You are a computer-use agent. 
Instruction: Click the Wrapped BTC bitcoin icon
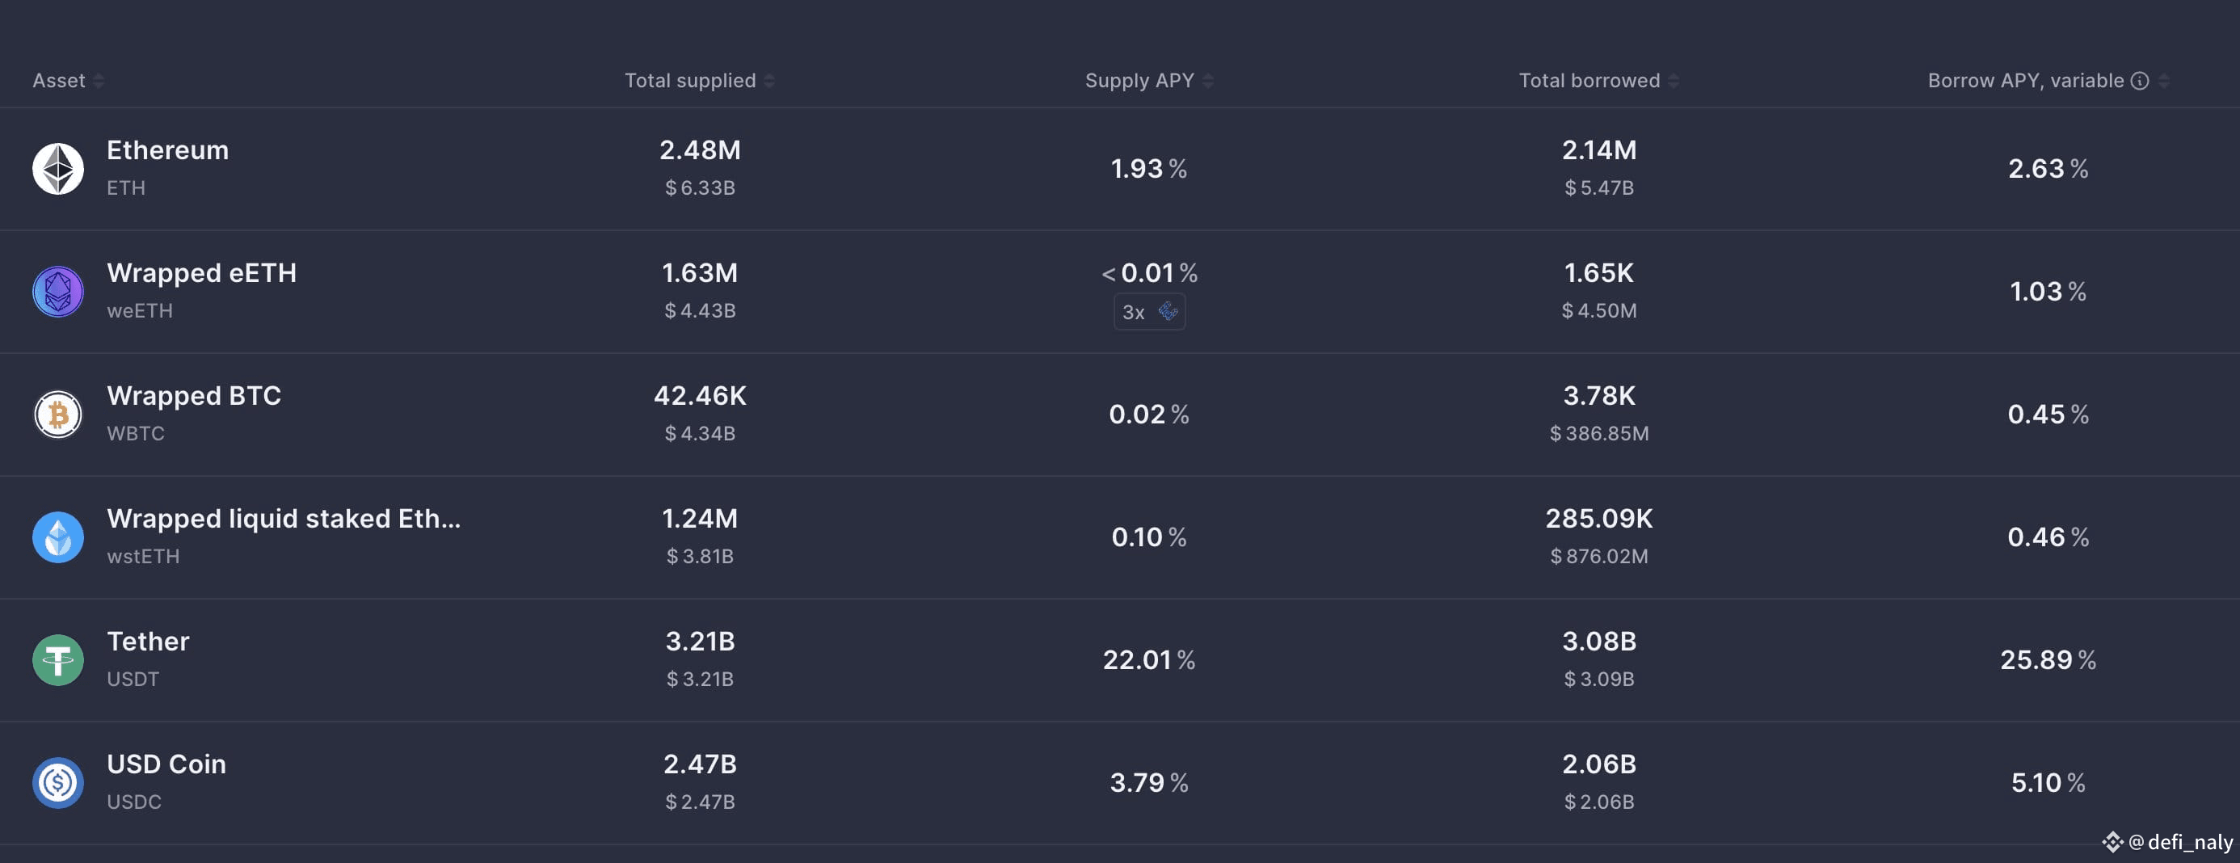58,414
